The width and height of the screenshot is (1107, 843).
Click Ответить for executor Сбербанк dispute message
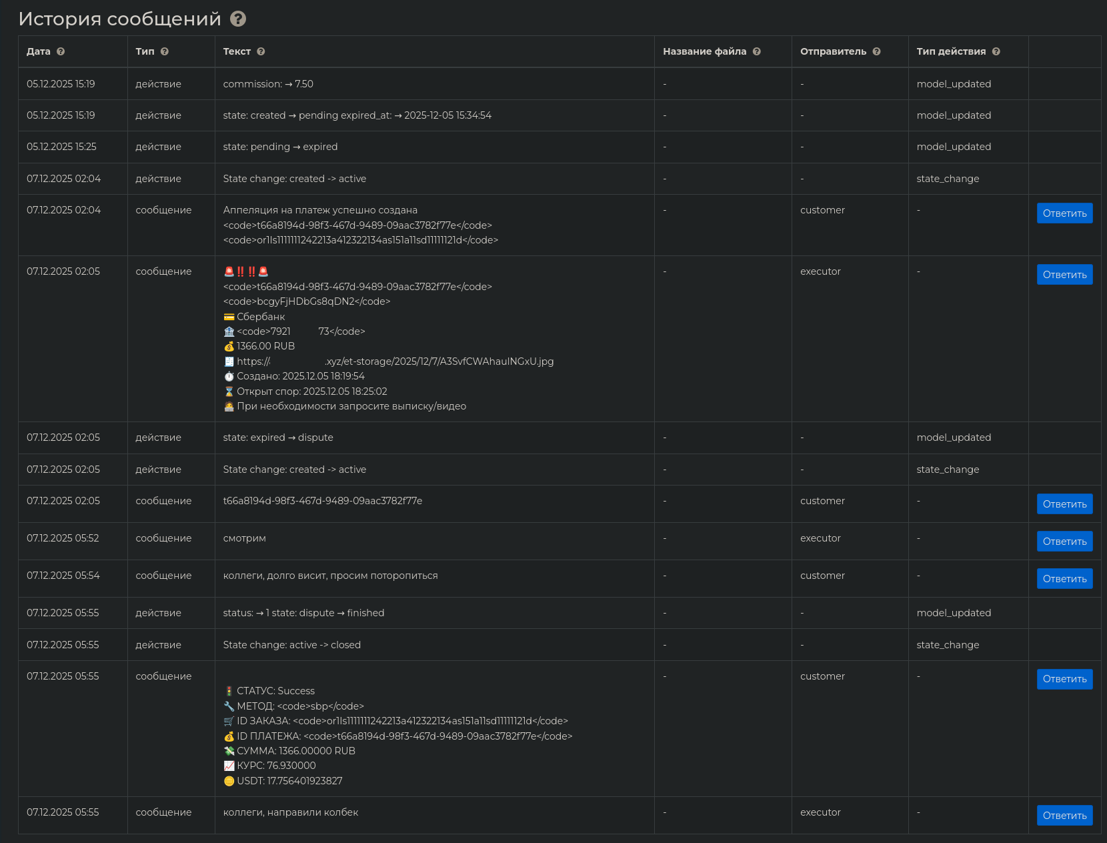[x=1064, y=275]
